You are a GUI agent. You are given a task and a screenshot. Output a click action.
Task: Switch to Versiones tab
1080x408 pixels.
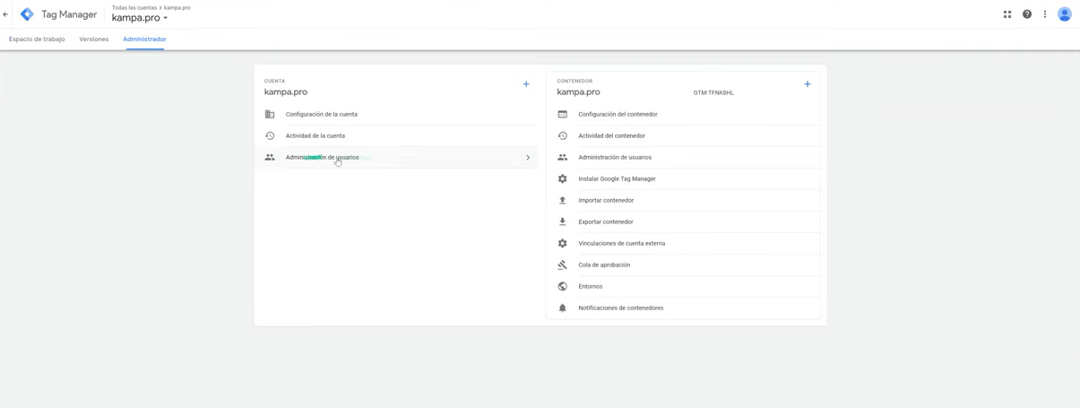[94, 39]
